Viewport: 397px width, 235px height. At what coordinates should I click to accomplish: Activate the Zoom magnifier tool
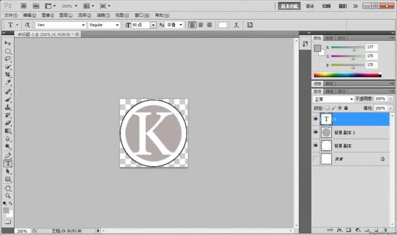click(8, 196)
